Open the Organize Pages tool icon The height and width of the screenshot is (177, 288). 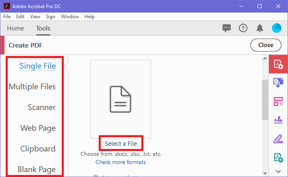278,101
